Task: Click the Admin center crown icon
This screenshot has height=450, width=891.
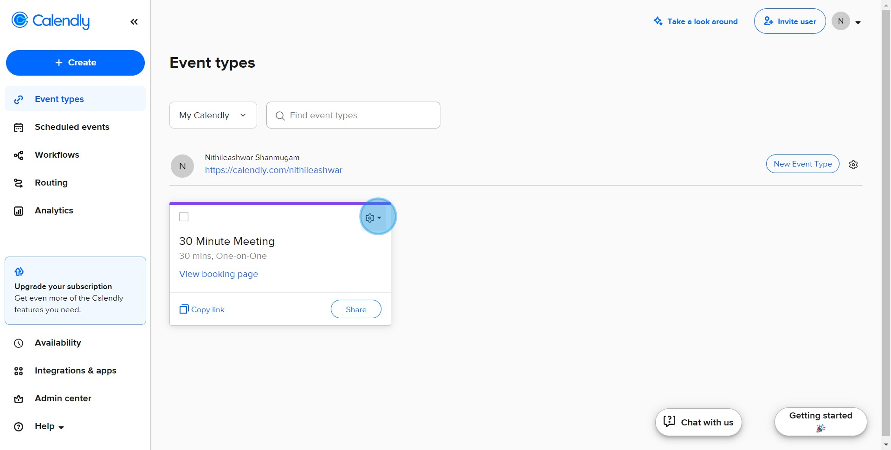Action: [19, 399]
